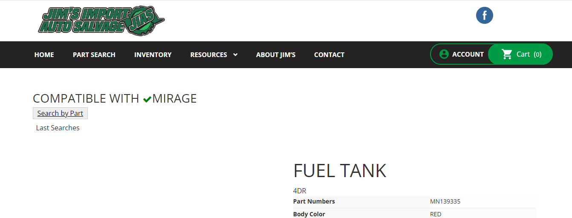Click the Last Searches text
This screenshot has height=218, width=572.
click(58, 128)
